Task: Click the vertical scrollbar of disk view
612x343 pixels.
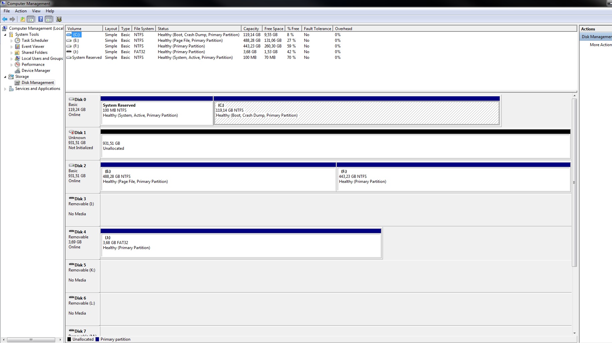Action: click(575, 182)
